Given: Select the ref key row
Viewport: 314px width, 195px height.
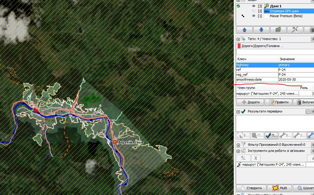Looking at the screenshot, I should 257,70.
